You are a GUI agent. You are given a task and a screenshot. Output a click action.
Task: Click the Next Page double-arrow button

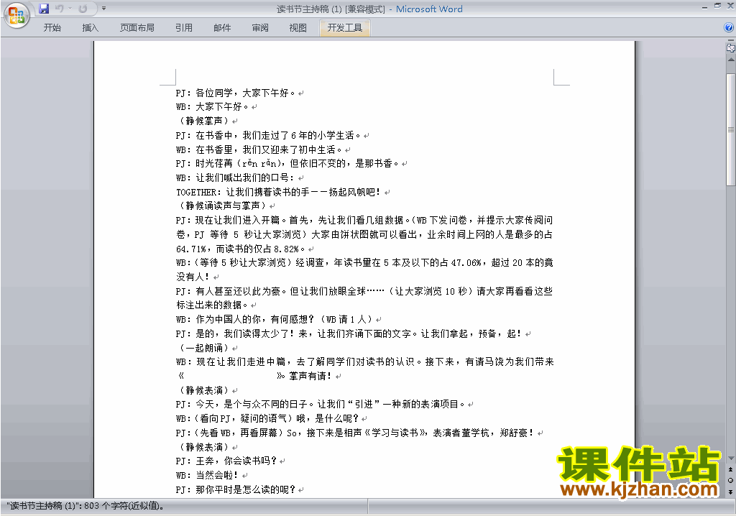[x=730, y=492]
